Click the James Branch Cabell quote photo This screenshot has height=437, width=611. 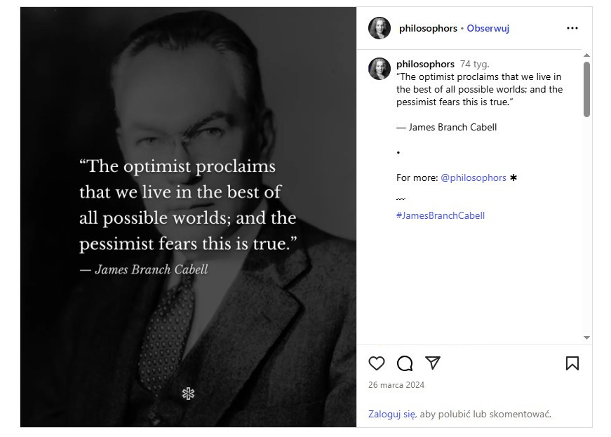pos(188,217)
